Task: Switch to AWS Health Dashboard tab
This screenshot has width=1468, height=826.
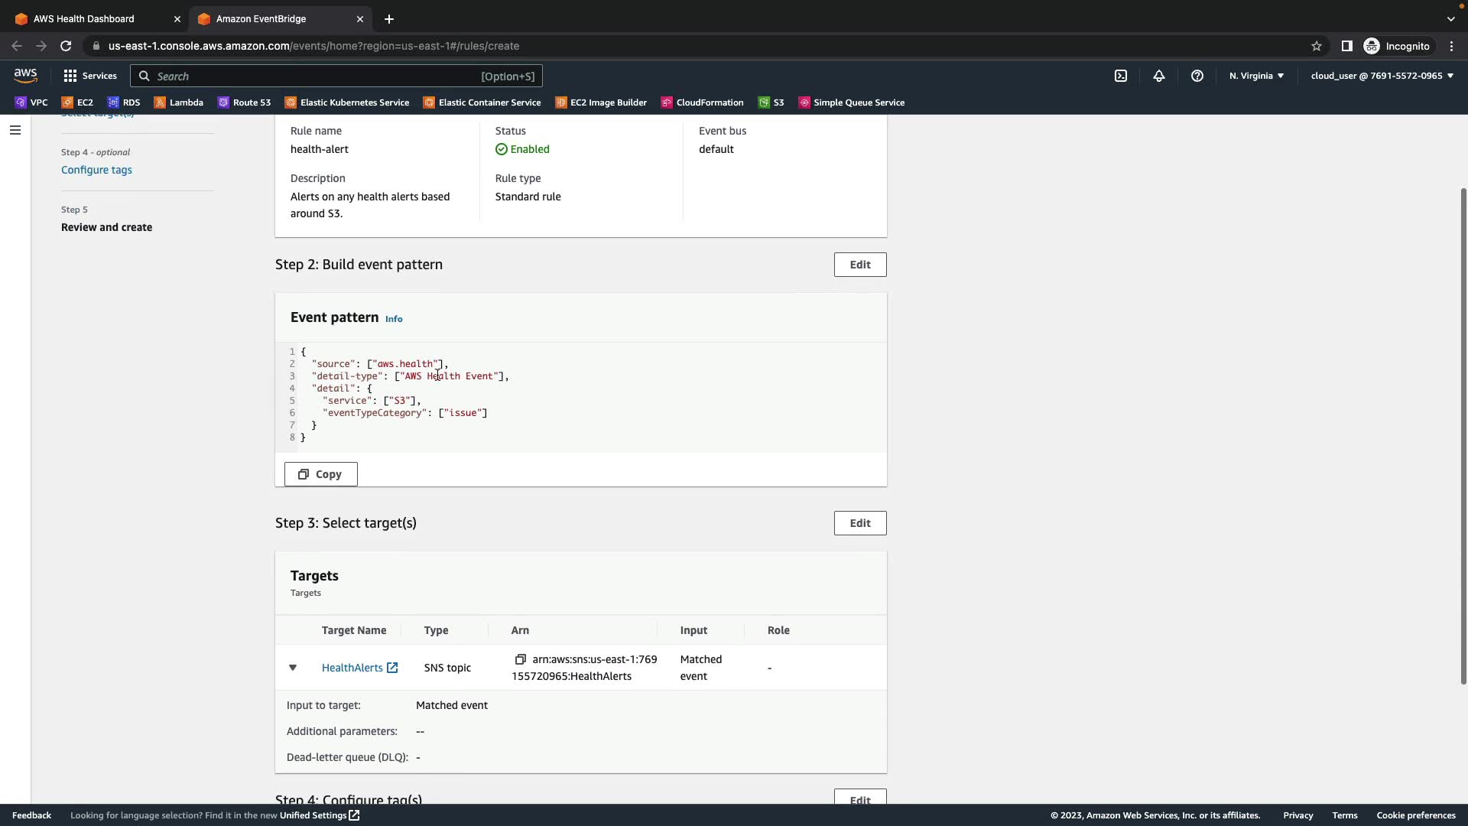Action: pyautogui.click(x=84, y=18)
